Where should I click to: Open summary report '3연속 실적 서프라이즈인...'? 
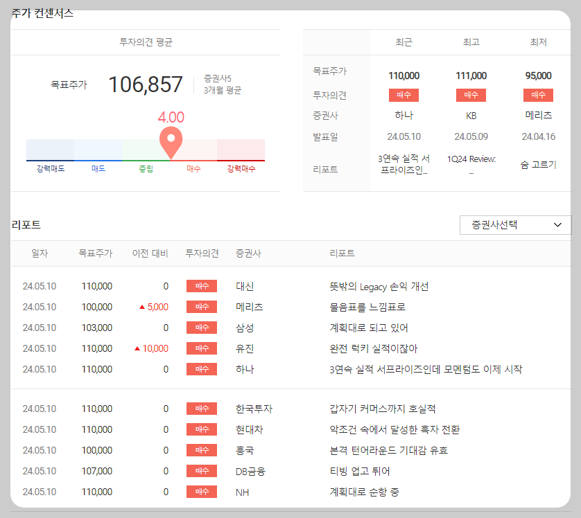[x=404, y=165]
